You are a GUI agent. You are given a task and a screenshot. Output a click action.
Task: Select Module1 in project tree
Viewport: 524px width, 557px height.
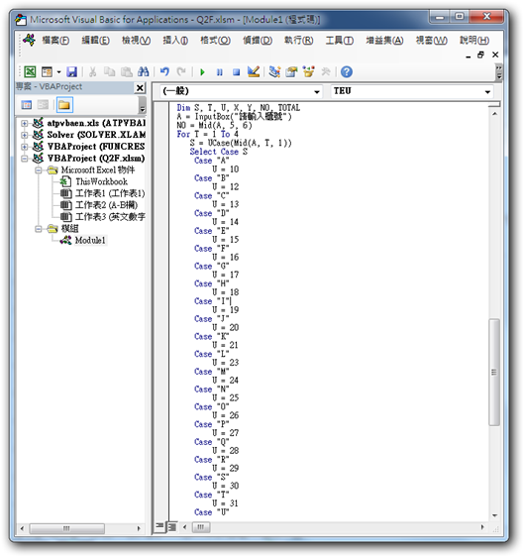90,241
